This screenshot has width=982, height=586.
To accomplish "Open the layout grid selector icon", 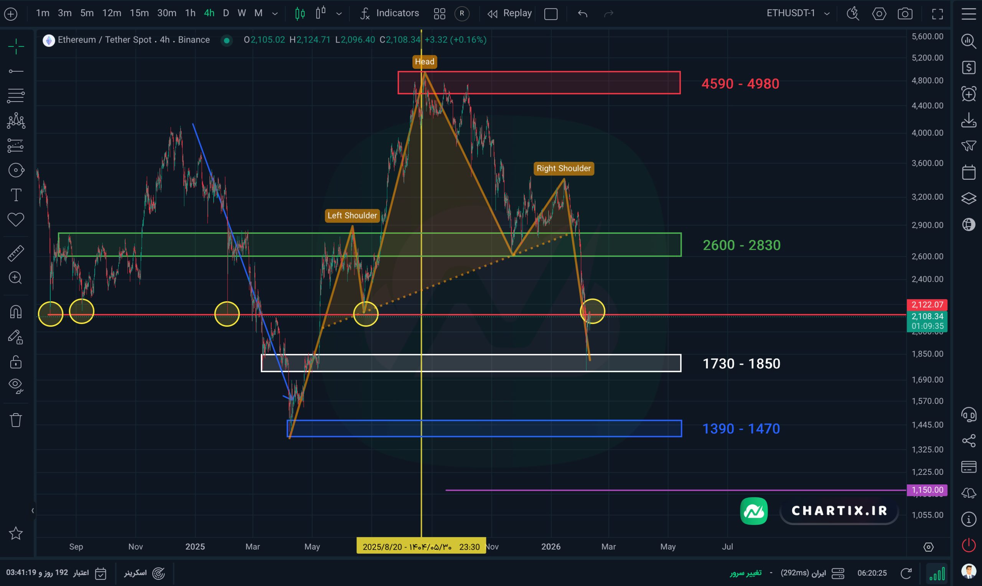I will [x=440, y=14].
